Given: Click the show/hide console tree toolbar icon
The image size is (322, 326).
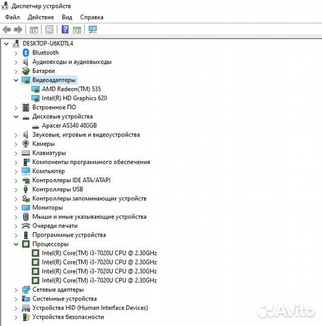Looking at the screenshot, I should tap(34, 30).
